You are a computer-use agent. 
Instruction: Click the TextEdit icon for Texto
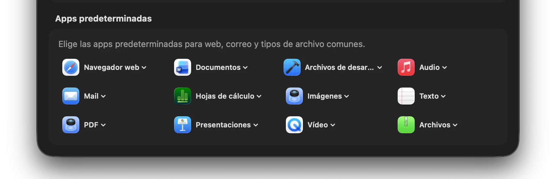[x=406, y=96]
